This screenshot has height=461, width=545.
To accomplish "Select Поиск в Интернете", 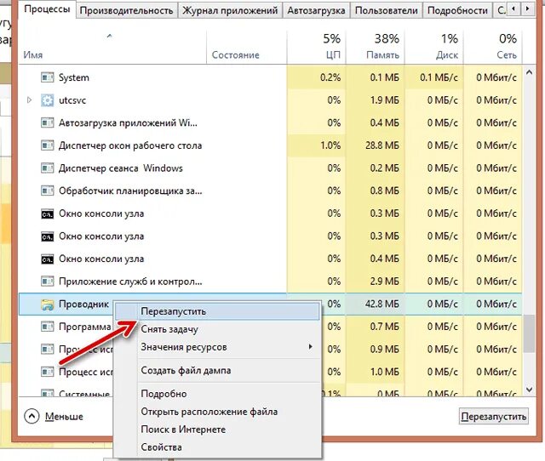I will 217,430.
